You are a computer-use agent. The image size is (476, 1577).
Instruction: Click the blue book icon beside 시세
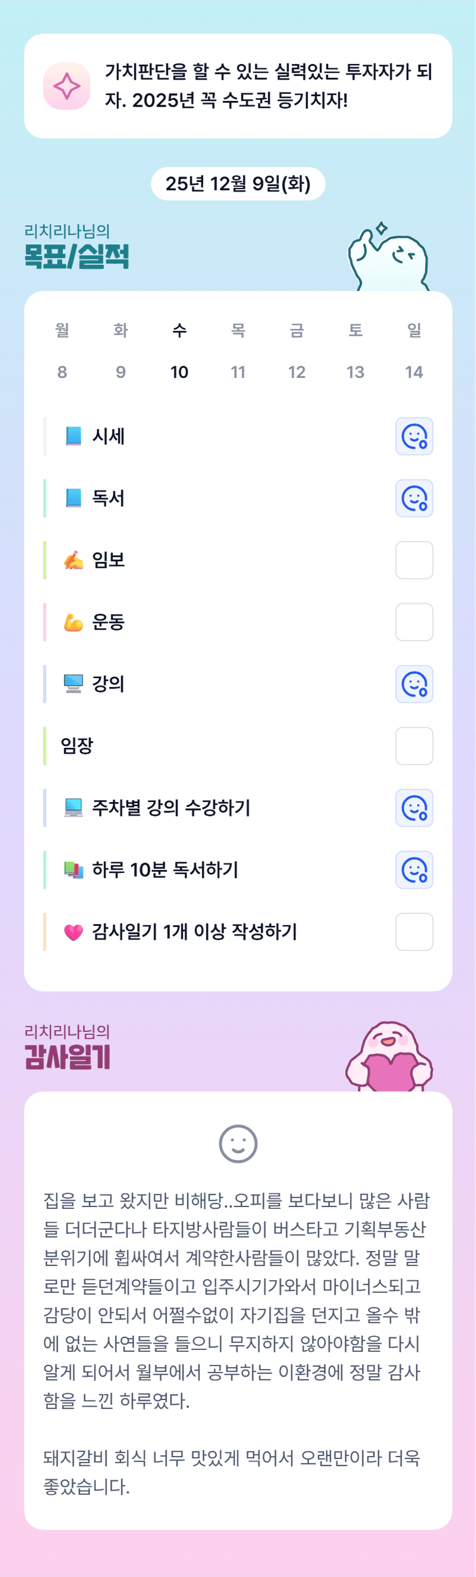tap(74, 436)
